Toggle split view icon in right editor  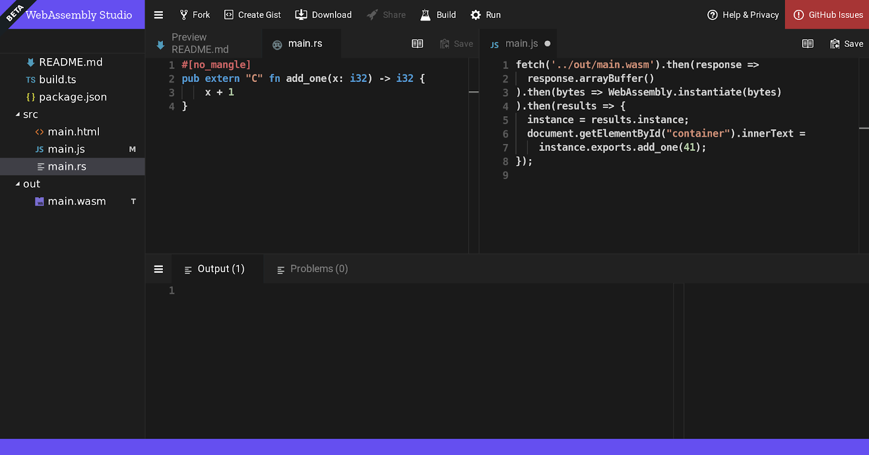808,43
